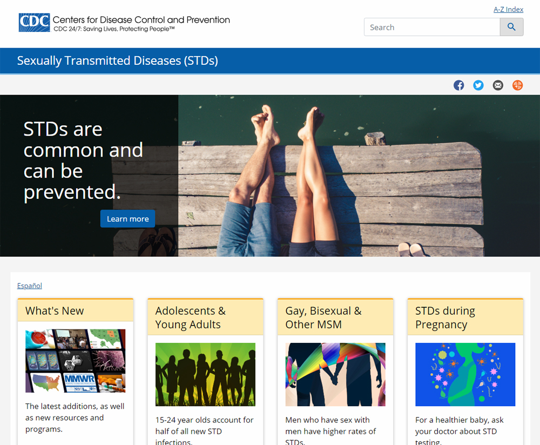Click the Centers for Disease Control and Prevention text
This screenshot has width=540, height=445.
click(x=141, y=19)
